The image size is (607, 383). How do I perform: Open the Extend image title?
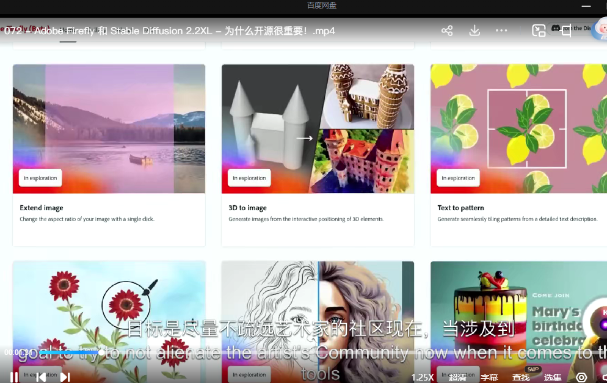click(x=42, y=208)
